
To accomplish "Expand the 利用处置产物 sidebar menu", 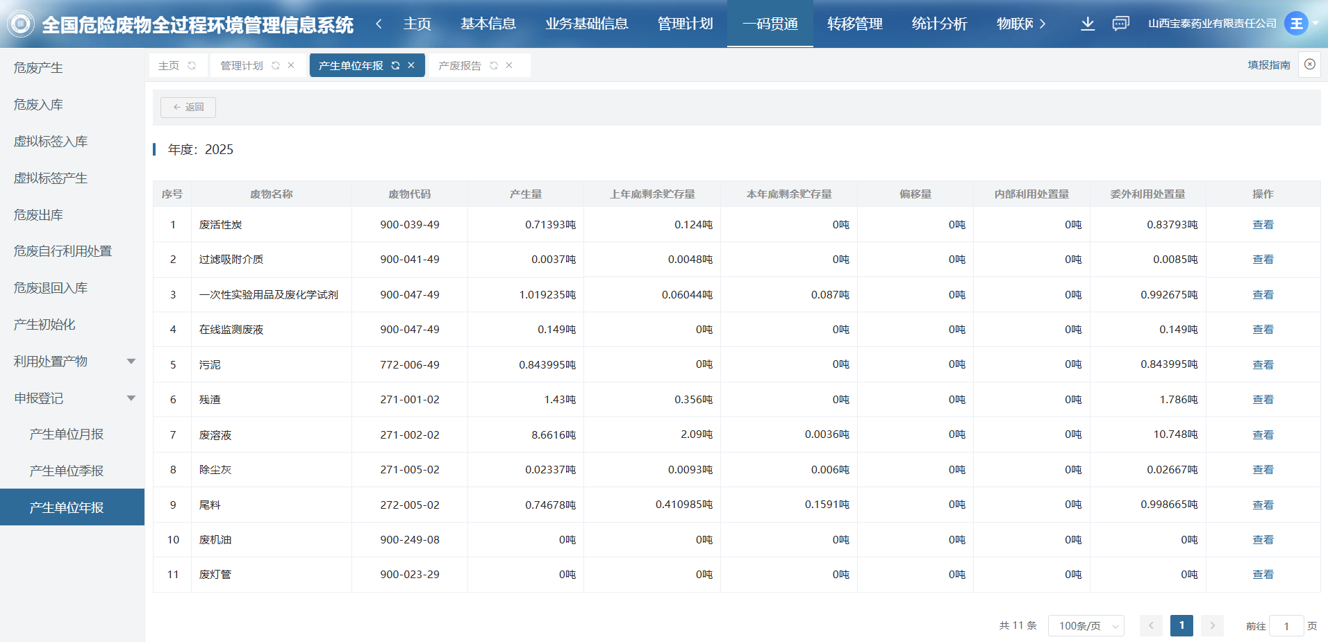I will (72, 361).
